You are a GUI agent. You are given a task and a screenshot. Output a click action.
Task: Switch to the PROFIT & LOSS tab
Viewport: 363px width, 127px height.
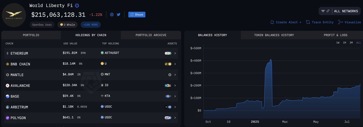[335, 35]
